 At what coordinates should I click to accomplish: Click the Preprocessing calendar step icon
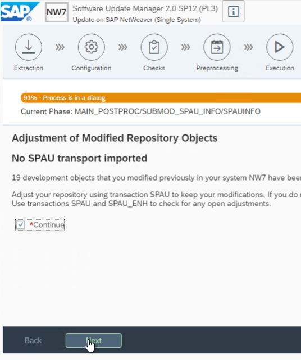point(217,47)
